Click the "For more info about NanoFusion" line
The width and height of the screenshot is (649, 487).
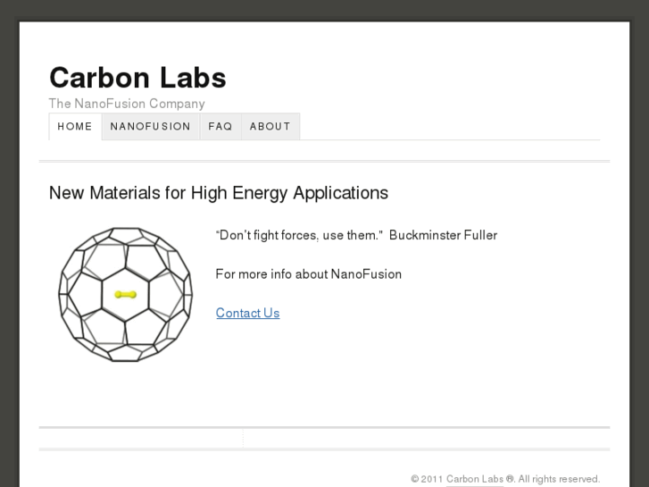click(308, 274)
